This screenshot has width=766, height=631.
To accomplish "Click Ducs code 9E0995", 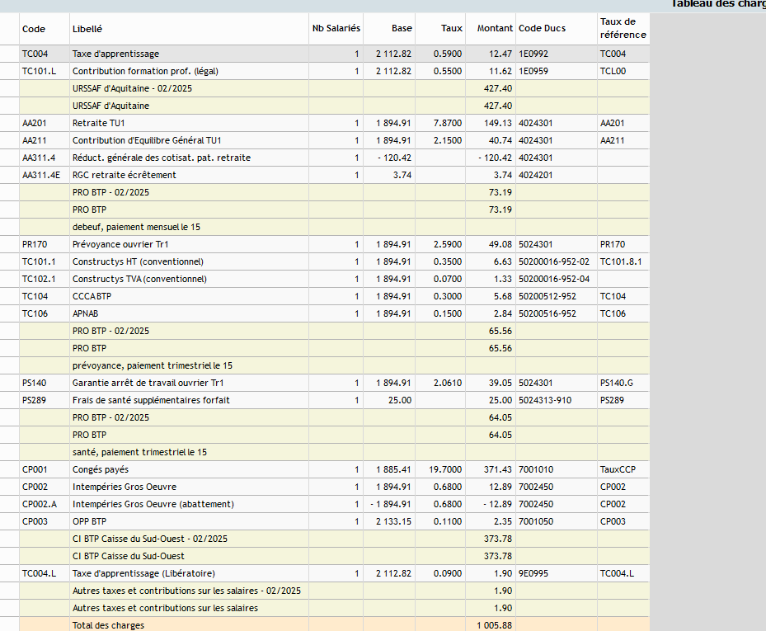I will pos(533,574).
